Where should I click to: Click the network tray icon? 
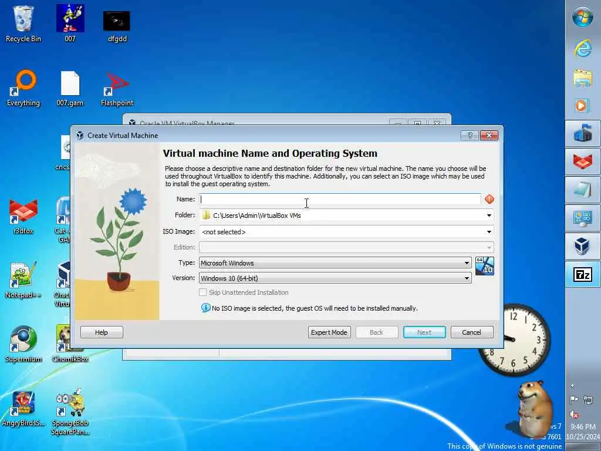click(588, 400)
